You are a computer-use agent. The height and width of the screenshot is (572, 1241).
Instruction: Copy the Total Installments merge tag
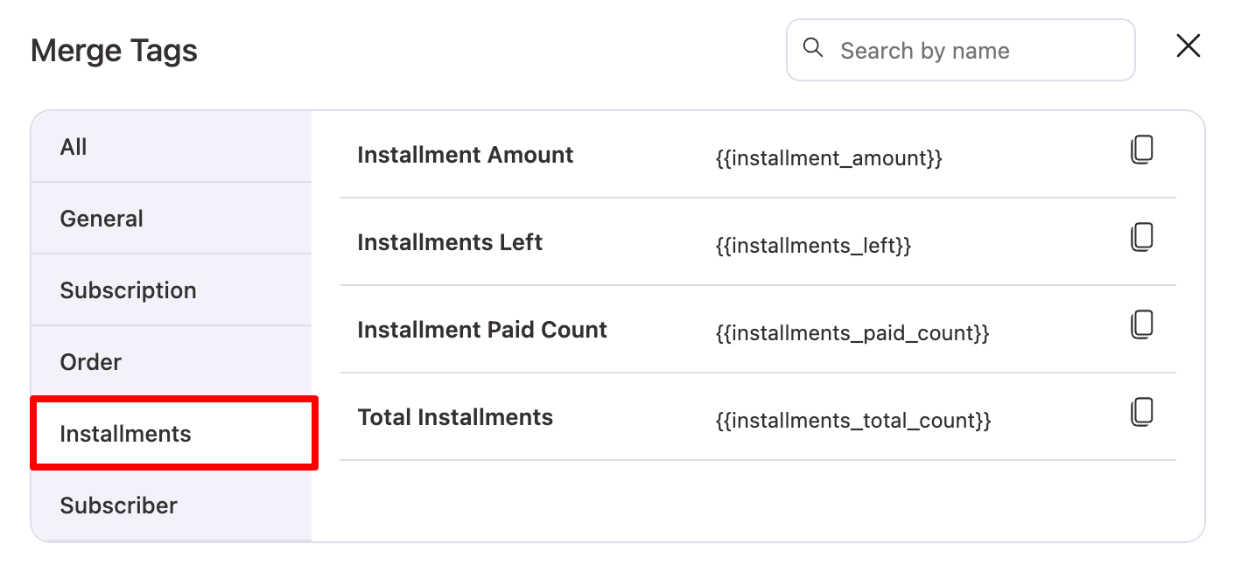(x=1142, y=411)
